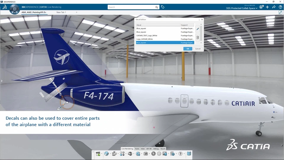Expand dropdown arrow next to dark sphere icon

pyautogui.click(x=134, y=154)
